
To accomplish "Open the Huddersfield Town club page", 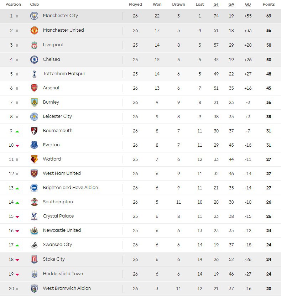I will [63, 273].
